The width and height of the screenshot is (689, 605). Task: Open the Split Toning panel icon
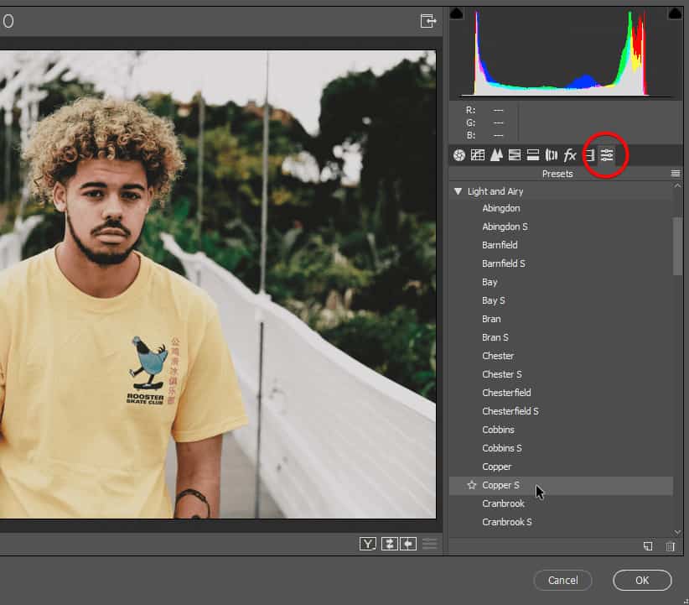click(533, 155)
